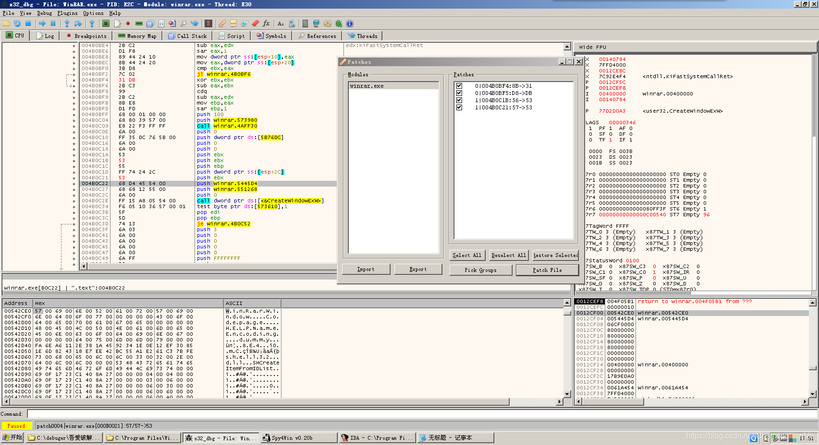Click the String references Az icon
The height and width of the screenshot is (445, 819).
pos(281,23)
